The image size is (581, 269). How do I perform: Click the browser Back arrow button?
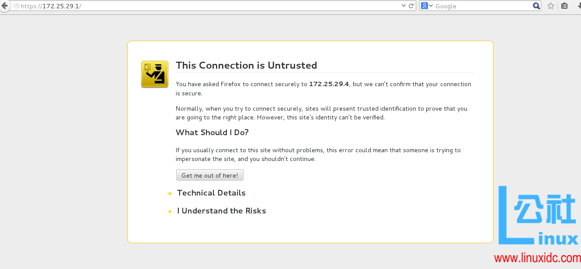click(x=4, y=6)
